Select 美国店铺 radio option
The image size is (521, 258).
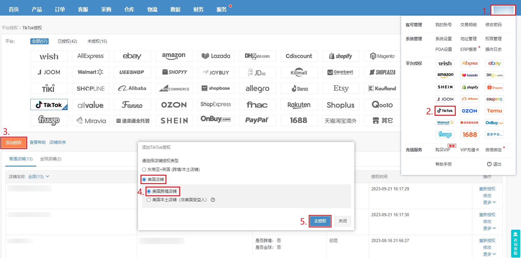pos(144,180)
